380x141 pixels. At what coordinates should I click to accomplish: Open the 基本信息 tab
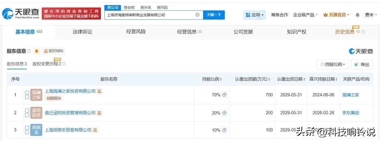coord(29,32)
